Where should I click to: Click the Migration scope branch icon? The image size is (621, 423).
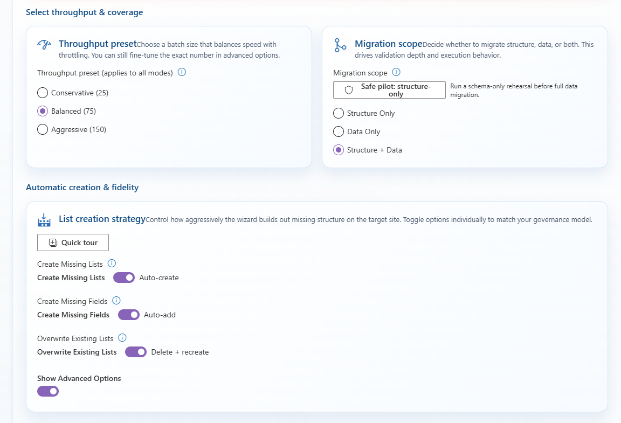click(340, 47)
